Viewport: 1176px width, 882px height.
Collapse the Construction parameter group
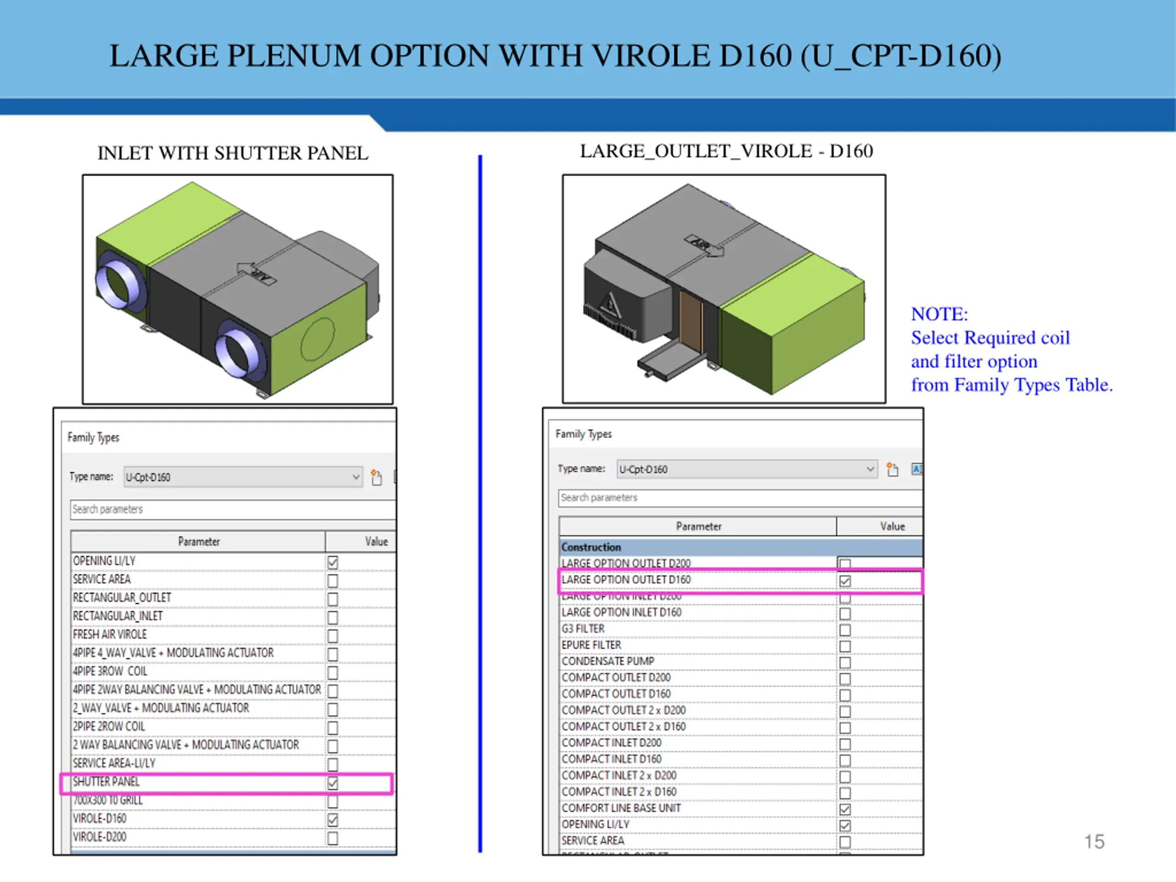point(741,547)
